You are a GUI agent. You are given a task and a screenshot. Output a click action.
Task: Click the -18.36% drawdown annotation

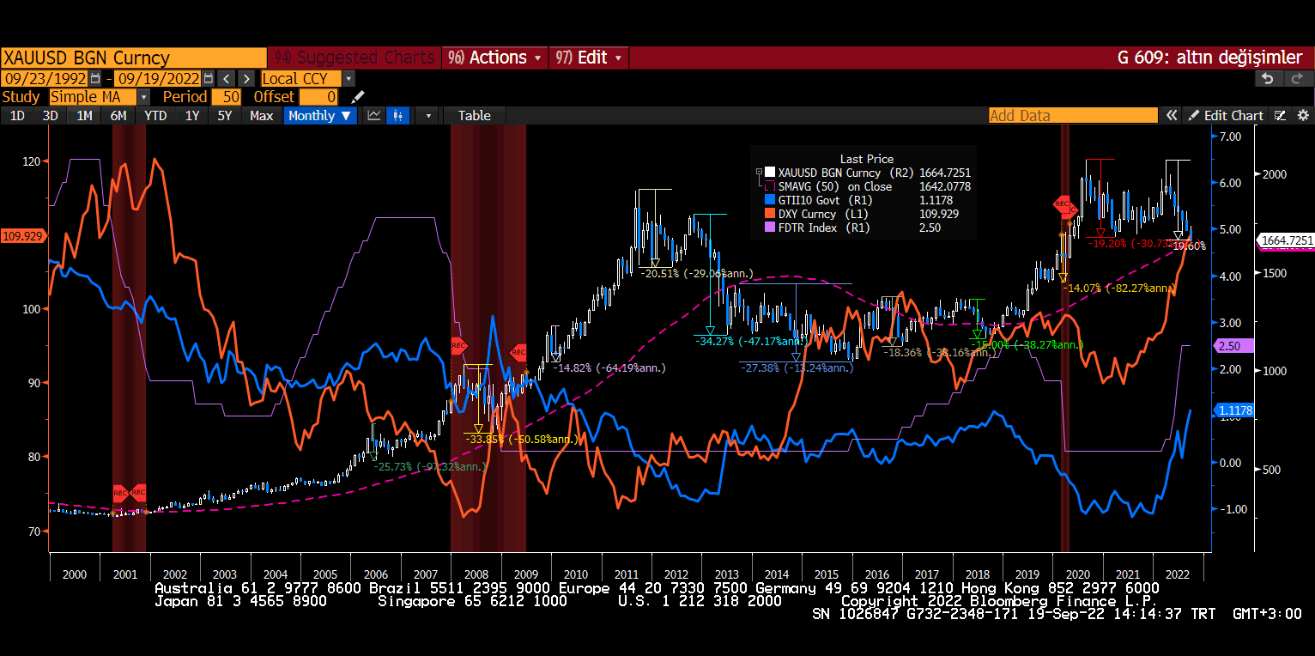pyautogui.click(x=940, y=352)
